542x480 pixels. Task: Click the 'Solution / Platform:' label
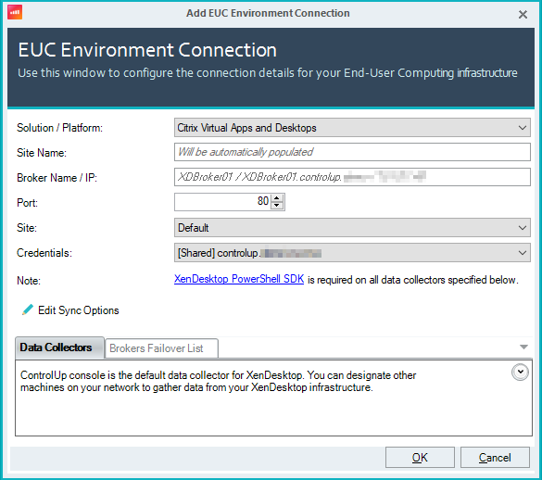click(60, 128)
